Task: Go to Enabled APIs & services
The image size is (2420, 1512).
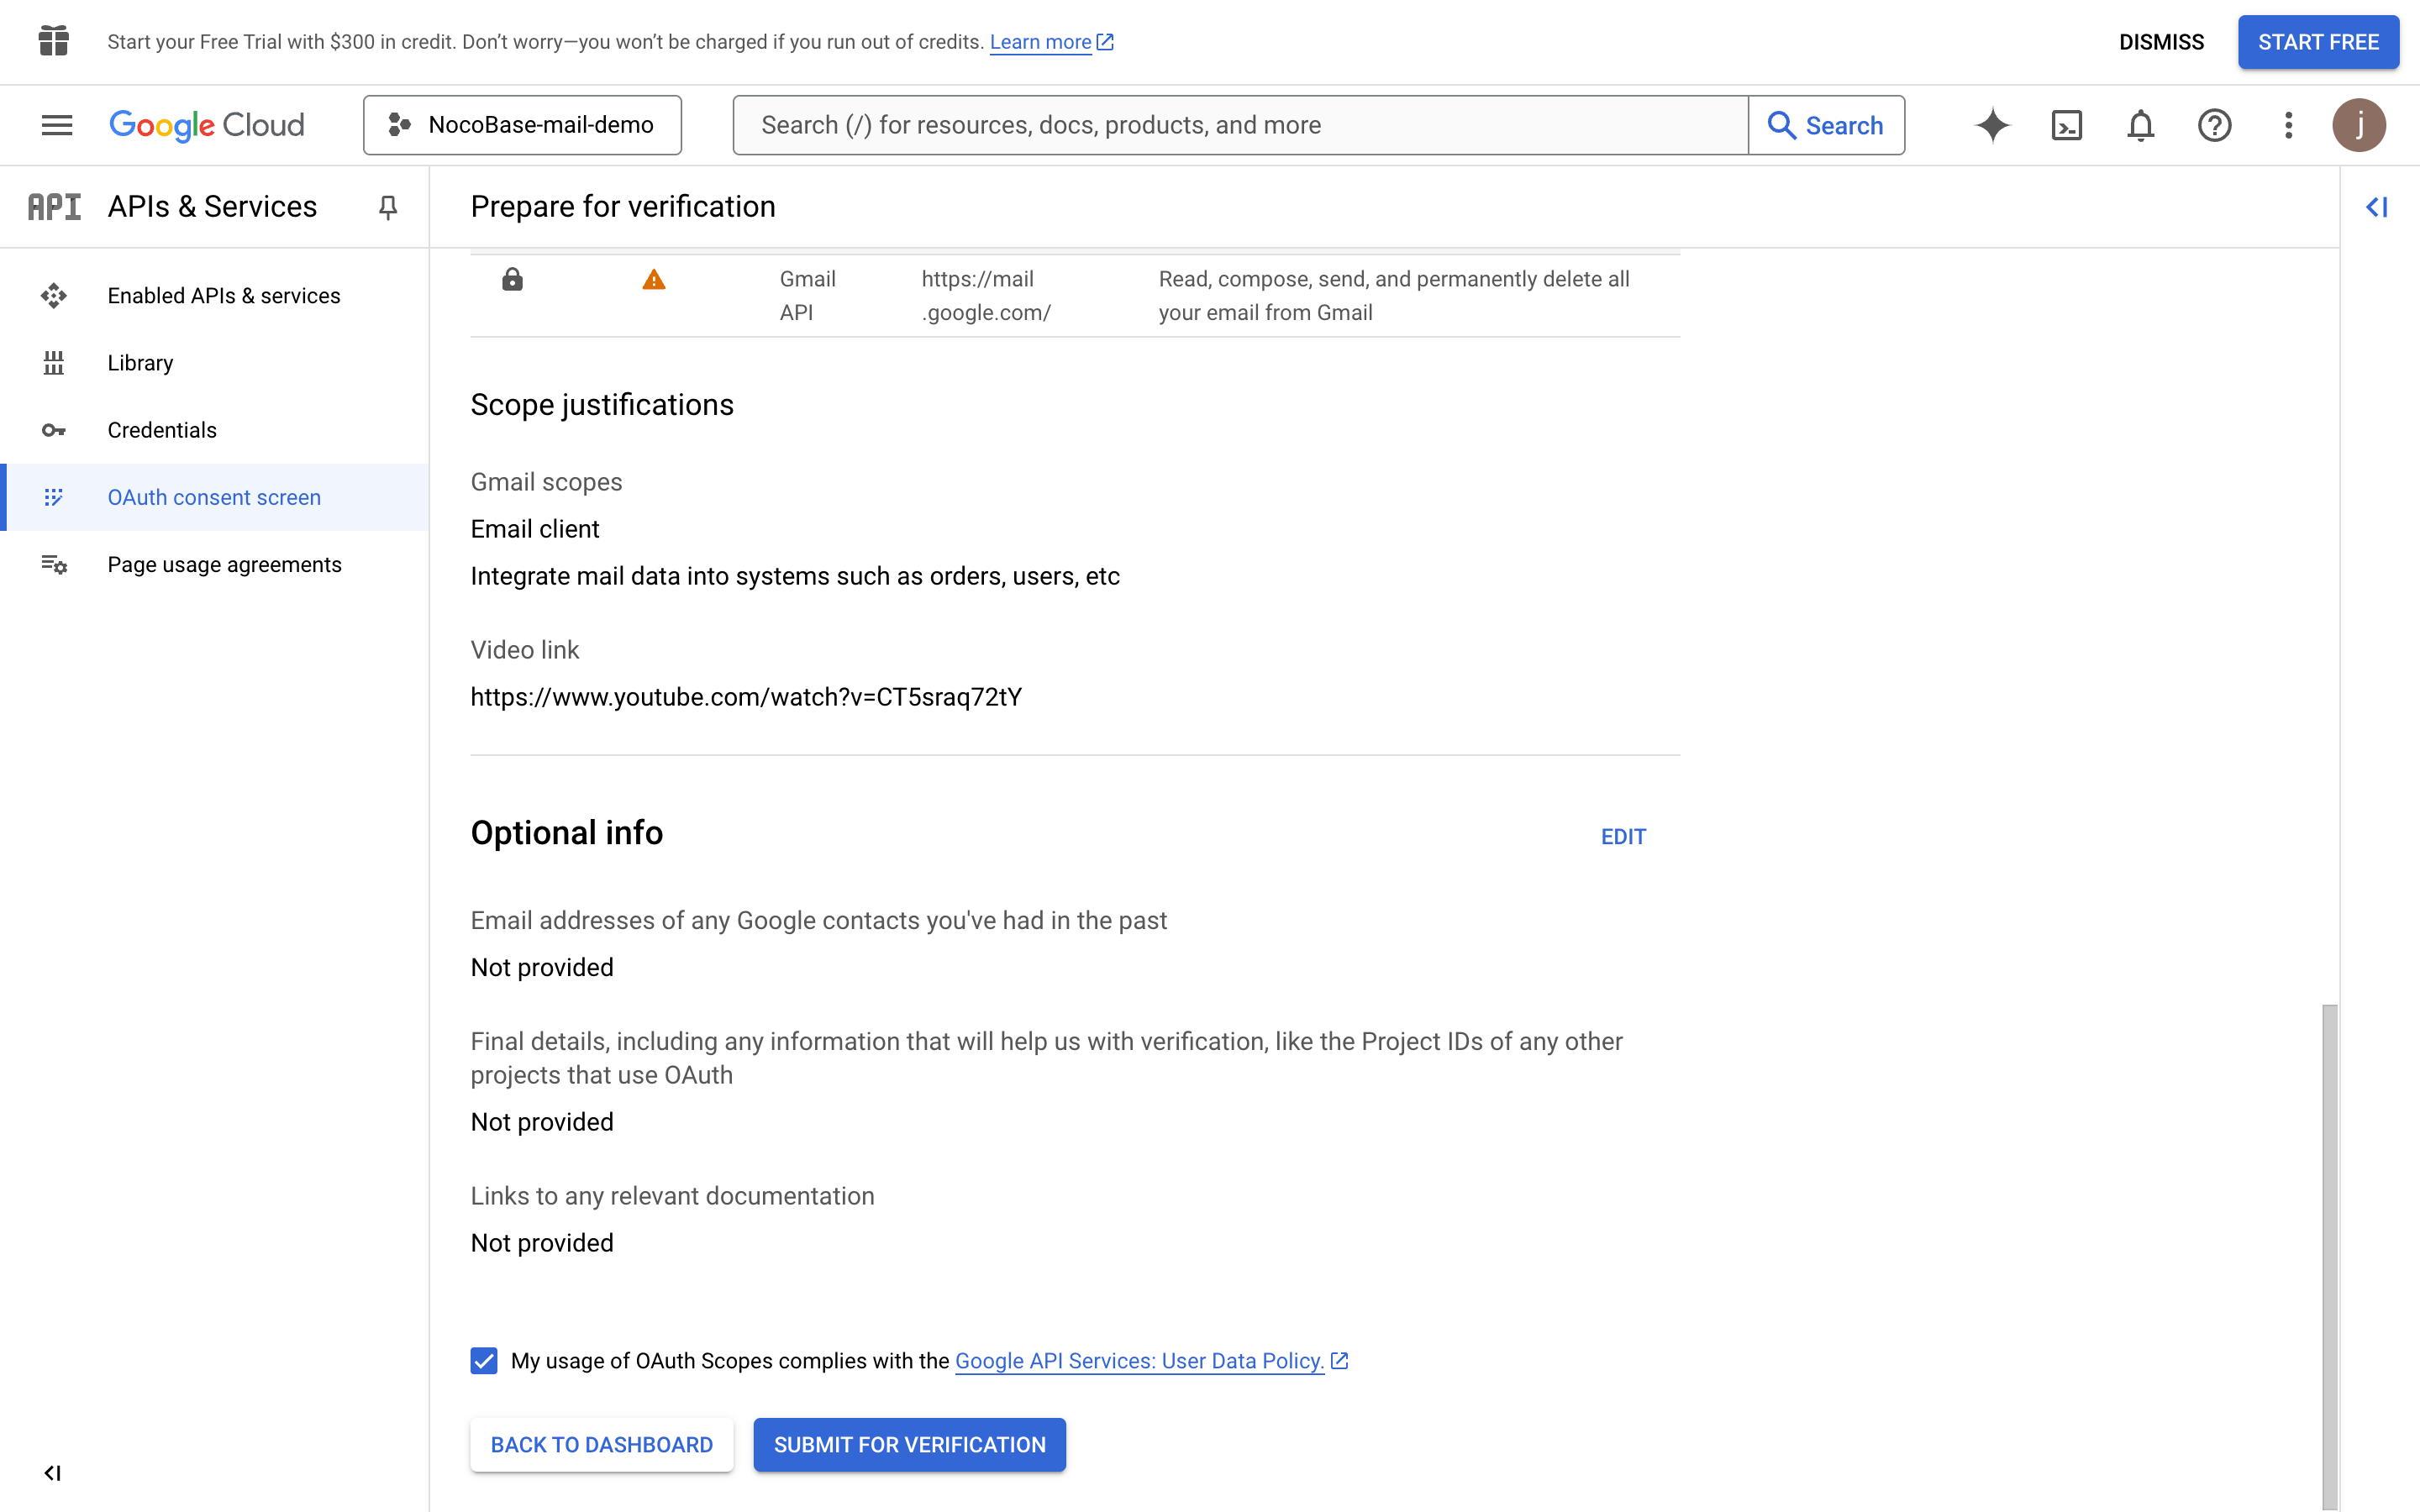Action: pyautogui.click(x=224, y=296)
